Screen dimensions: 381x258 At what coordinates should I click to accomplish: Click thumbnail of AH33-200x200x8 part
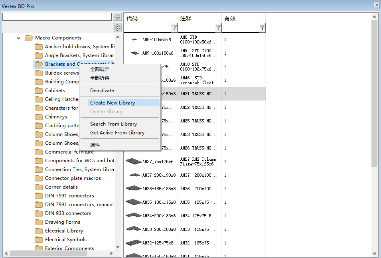click(133, 228)
